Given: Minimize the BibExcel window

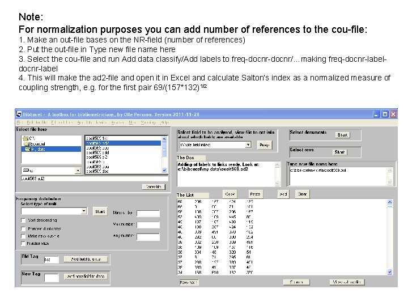Looking at the screenshot, I should click(376, 114).
